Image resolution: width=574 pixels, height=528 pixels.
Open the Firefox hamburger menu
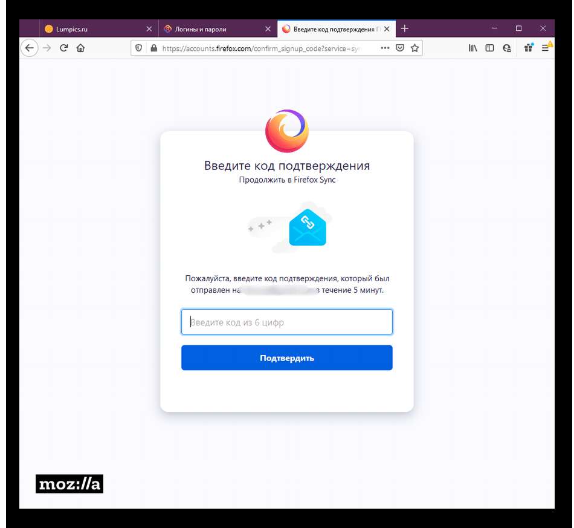point(546,48)
